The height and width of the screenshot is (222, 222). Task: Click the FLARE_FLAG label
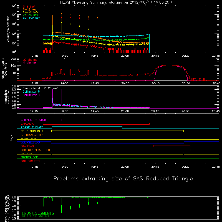pos(29,138)
